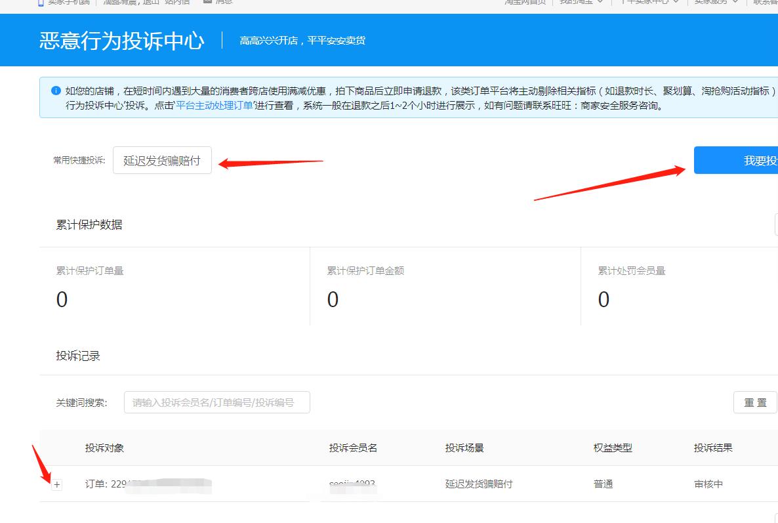Click 联系客服 at the top right
Image resolution: width=778 pixels, height=523 pixels.
(768, 3)
